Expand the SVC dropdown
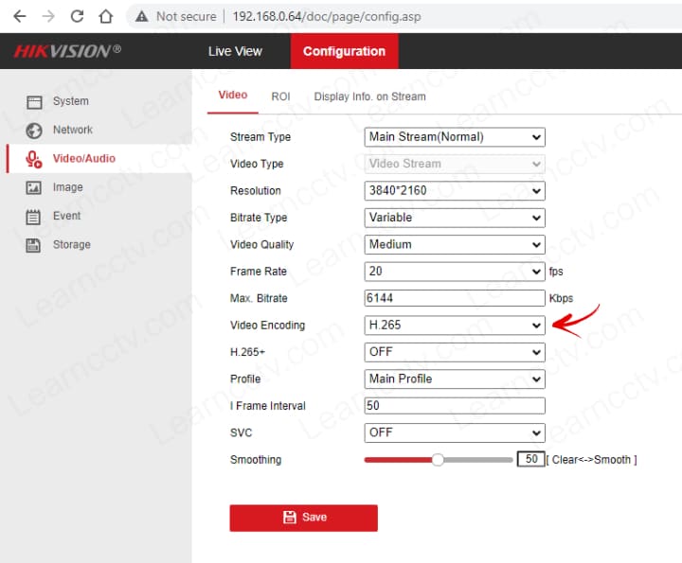 [455, 432]
